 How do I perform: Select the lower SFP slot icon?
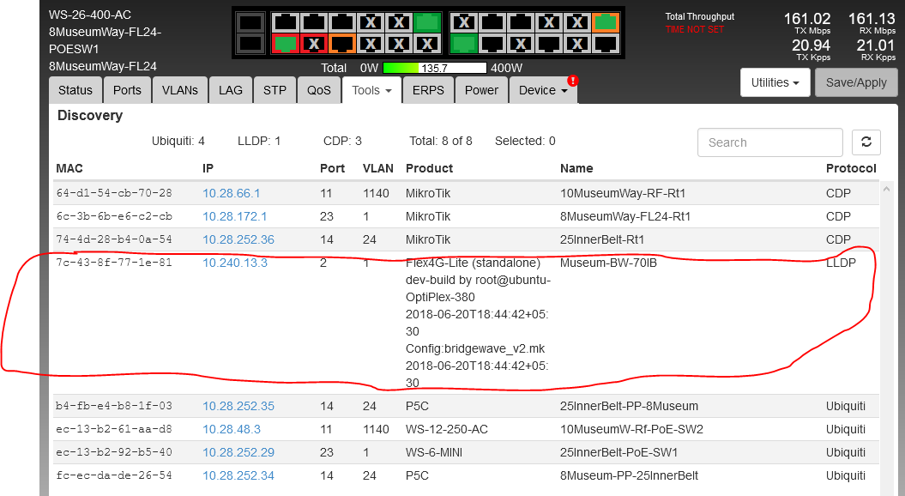(250, 43)
